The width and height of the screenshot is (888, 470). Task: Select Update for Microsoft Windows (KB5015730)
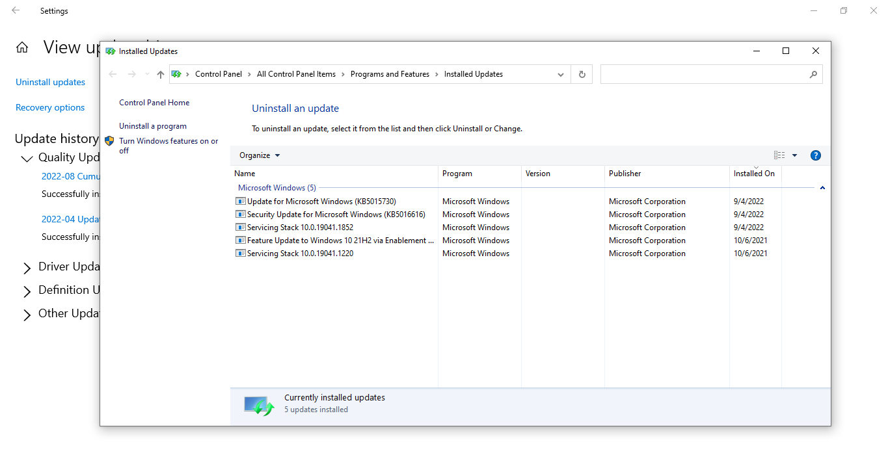[321, 202]
